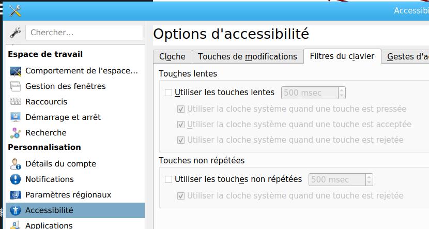Open Comportement de l'espace icon
Screen dimensions: 429x229
[x=16, y=71]
